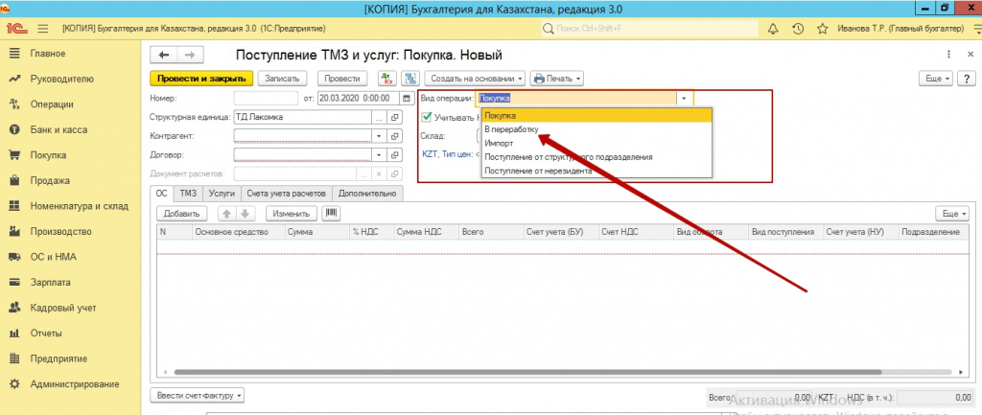The height and width of the screenshot is (415, 982).
Task: Open document structure icon next to Дт/Кт
Action: tap(410, 79)
